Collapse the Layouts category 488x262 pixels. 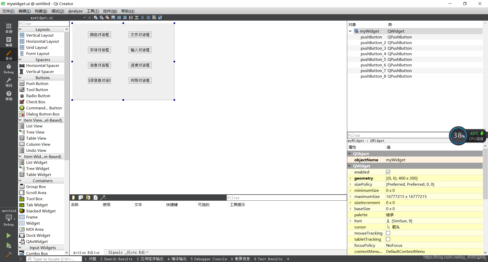pyautogui.click(x=20, y=29)
